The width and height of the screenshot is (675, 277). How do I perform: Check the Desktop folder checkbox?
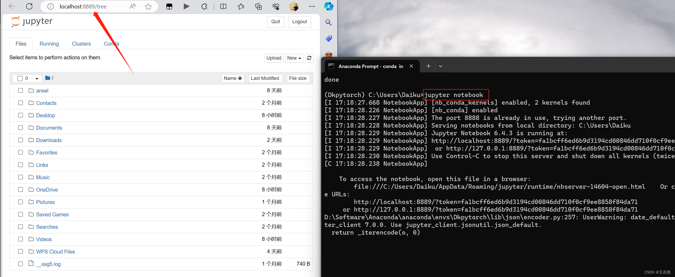pos(20,115)
